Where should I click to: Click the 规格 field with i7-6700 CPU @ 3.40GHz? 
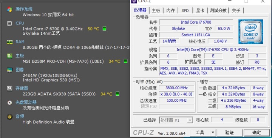click(x=213, y=49)
